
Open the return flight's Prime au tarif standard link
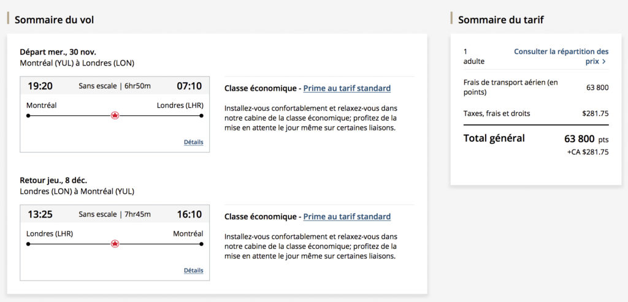pos(347,217)
